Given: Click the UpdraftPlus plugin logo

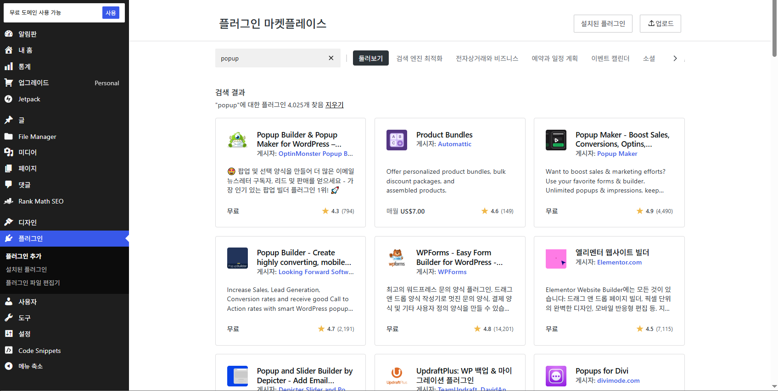Looking at the screenshot, I should (397, 376).
